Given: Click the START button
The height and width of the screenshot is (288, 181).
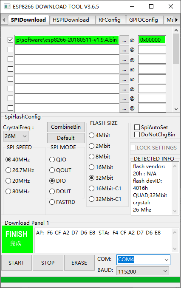Looking at the screenshot, I should point(16,263).
